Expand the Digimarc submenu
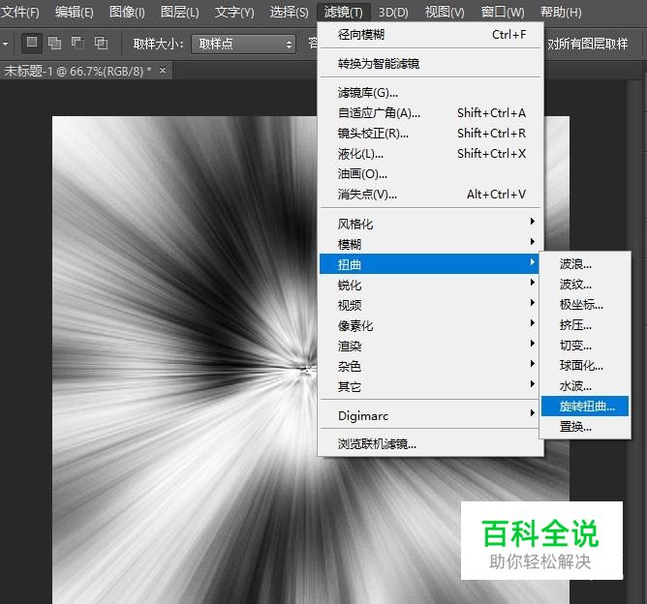This screenshot has width=647, height=604. click(430, 415)
